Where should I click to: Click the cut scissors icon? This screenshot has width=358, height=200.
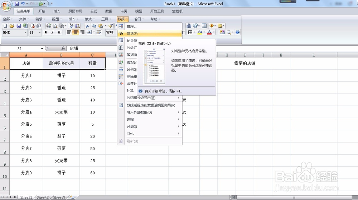coord(87,26)
